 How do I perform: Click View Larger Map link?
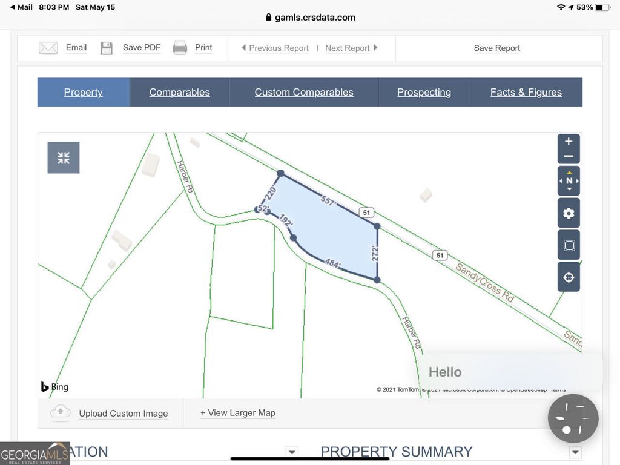(x=238, y=413)
